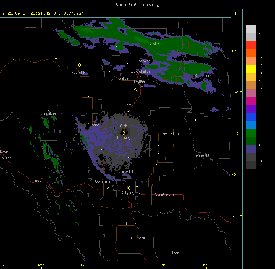Pick the mauve pink 42-45 dBZ band

251,93
